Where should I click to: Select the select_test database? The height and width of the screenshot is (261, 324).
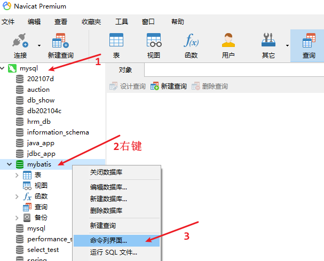tap(43, 250)
